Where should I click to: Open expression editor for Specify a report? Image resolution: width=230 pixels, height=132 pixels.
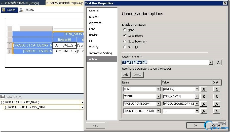218,63
